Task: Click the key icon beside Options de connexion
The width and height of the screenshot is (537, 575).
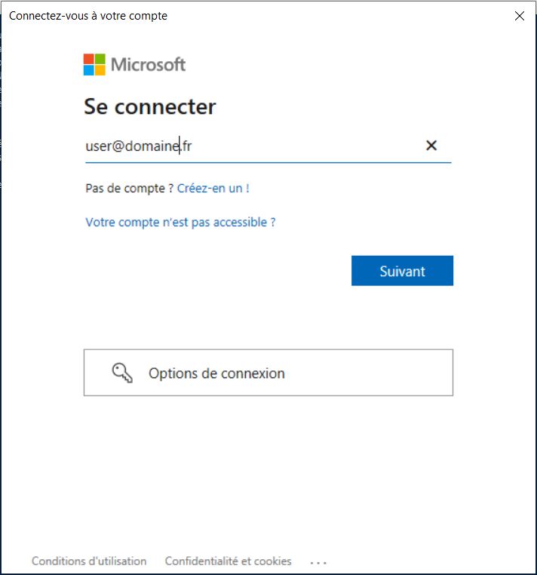Action: coord(122,373)
